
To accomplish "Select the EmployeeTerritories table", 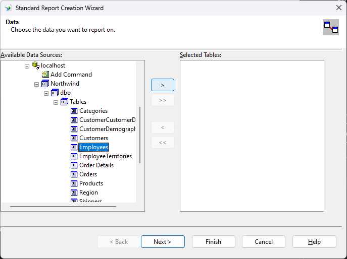I will 105,156.
